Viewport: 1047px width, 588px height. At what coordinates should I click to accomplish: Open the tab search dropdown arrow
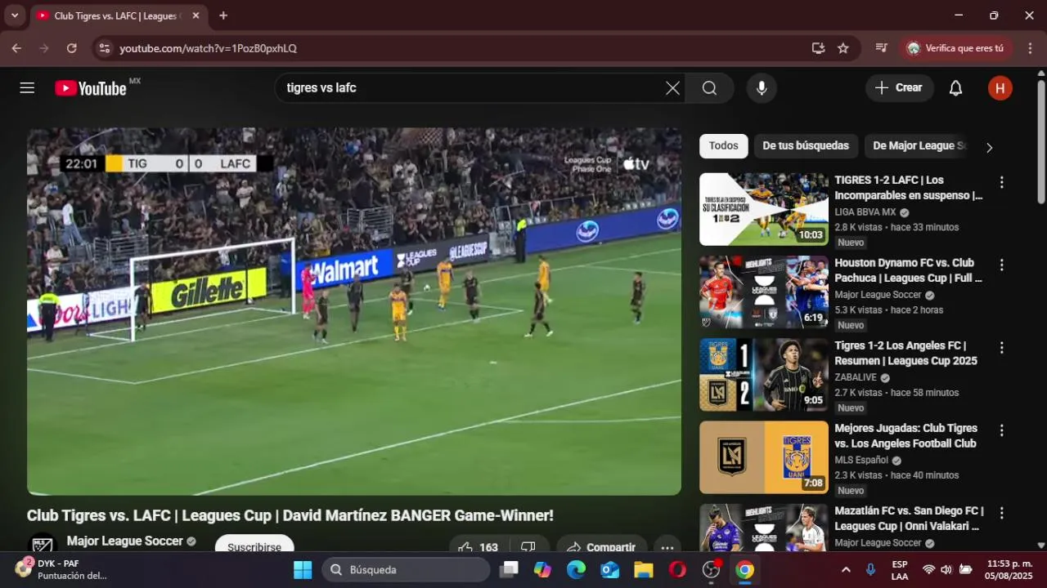tap(15, 16)
